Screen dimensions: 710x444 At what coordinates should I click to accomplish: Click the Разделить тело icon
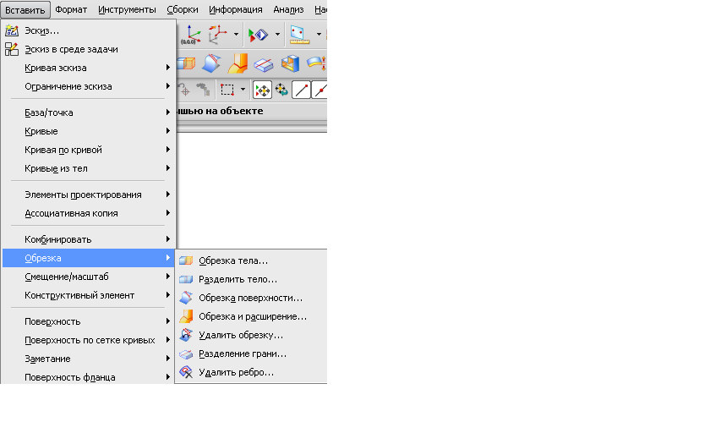pyautogui.click(x=186, y=279)
